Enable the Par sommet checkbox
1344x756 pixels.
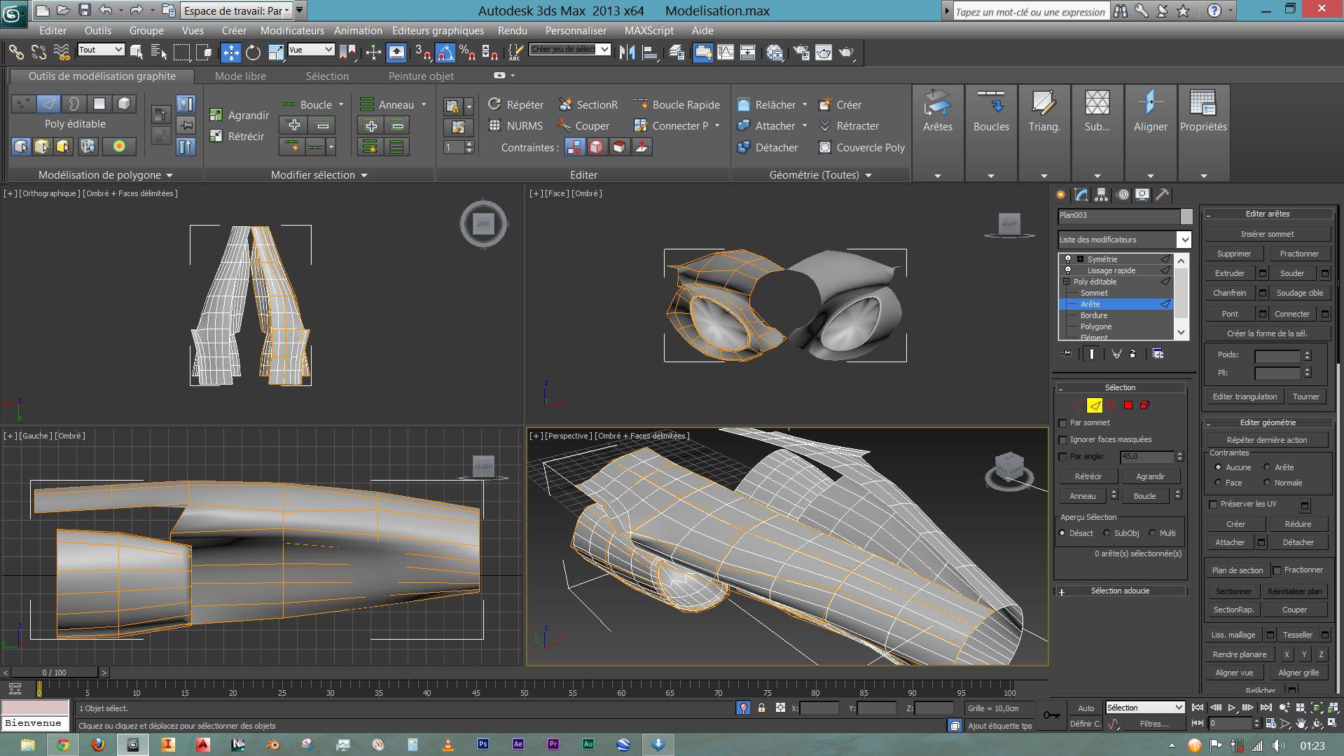pyautogui.click(x=1063, y=423)
